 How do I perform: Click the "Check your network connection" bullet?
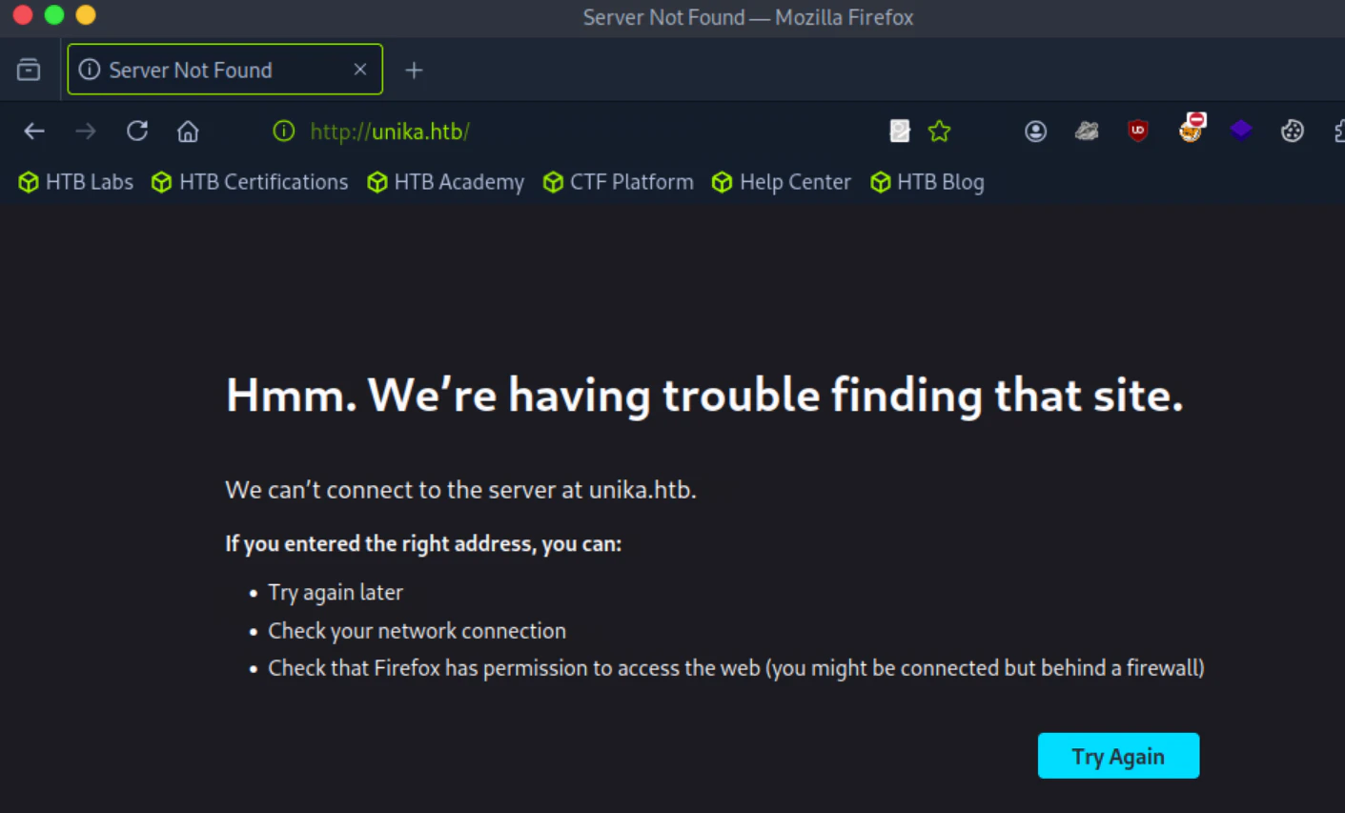pyautogui.click(x=417, y=631)
